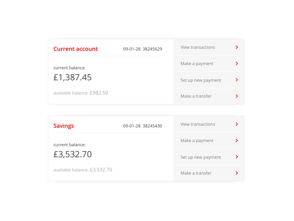This screenshot has height=221, width=294.
Task: Click the chevron beside Make a transfer, Savings
Action: tap(237, 173)
